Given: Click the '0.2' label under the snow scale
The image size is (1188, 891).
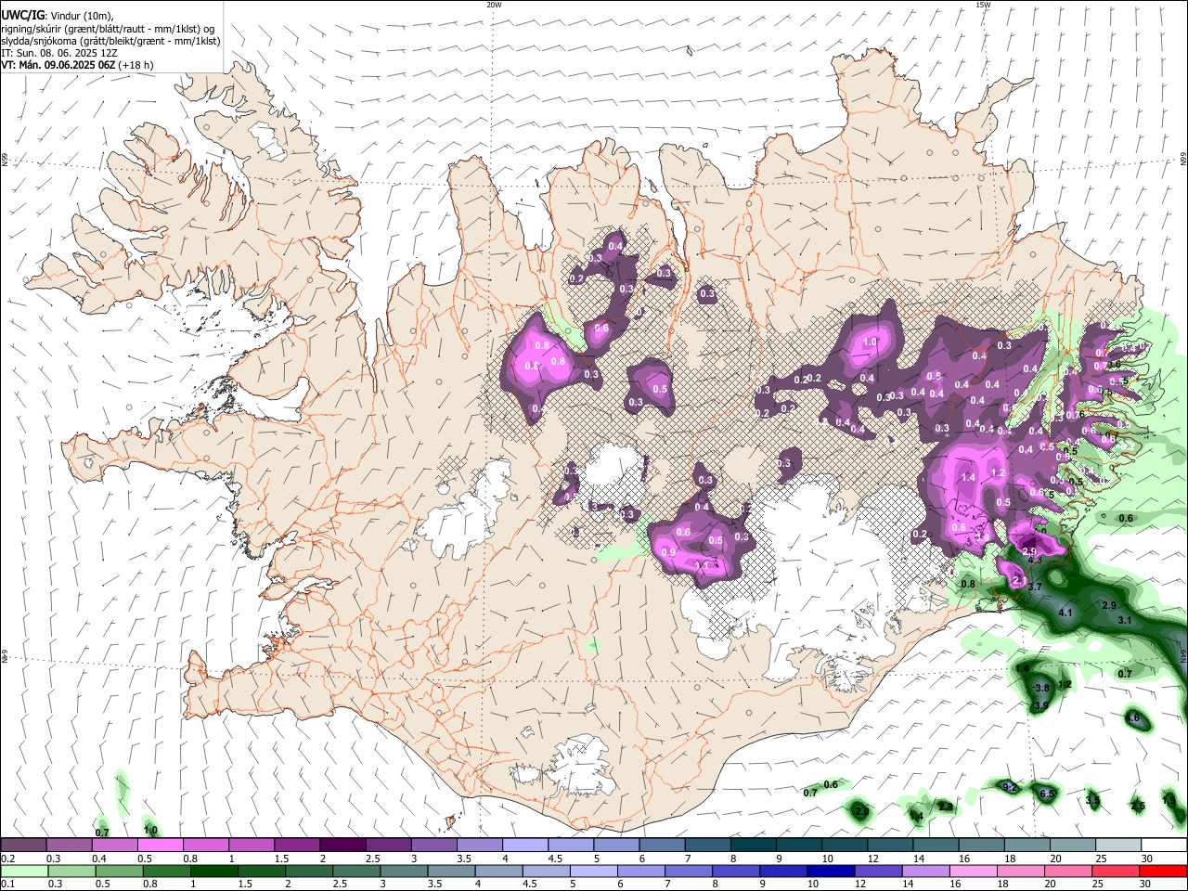Looking at the screenshot, I should click(7, 859).
